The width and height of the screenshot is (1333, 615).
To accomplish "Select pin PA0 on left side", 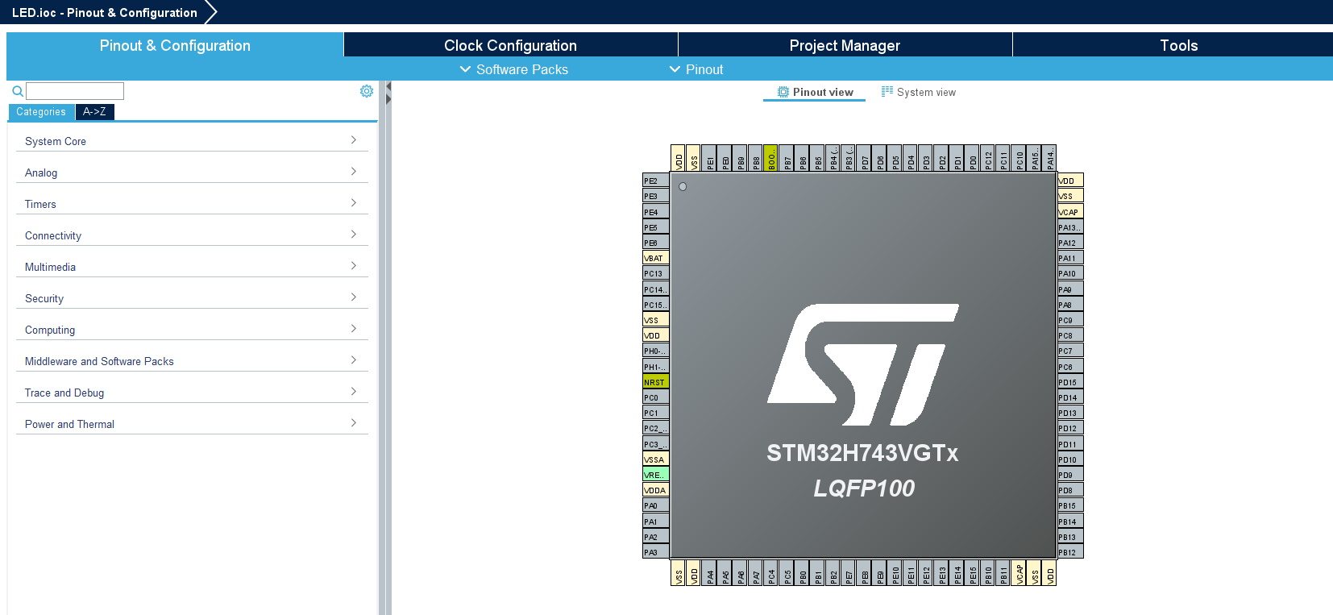I will (656, 505).
